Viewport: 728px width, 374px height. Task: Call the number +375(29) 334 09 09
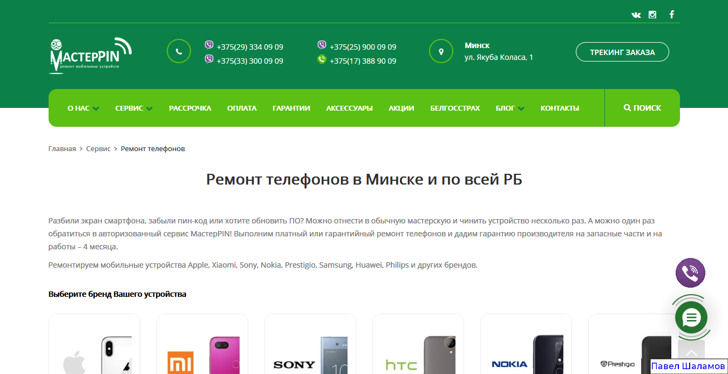[250, 47]
